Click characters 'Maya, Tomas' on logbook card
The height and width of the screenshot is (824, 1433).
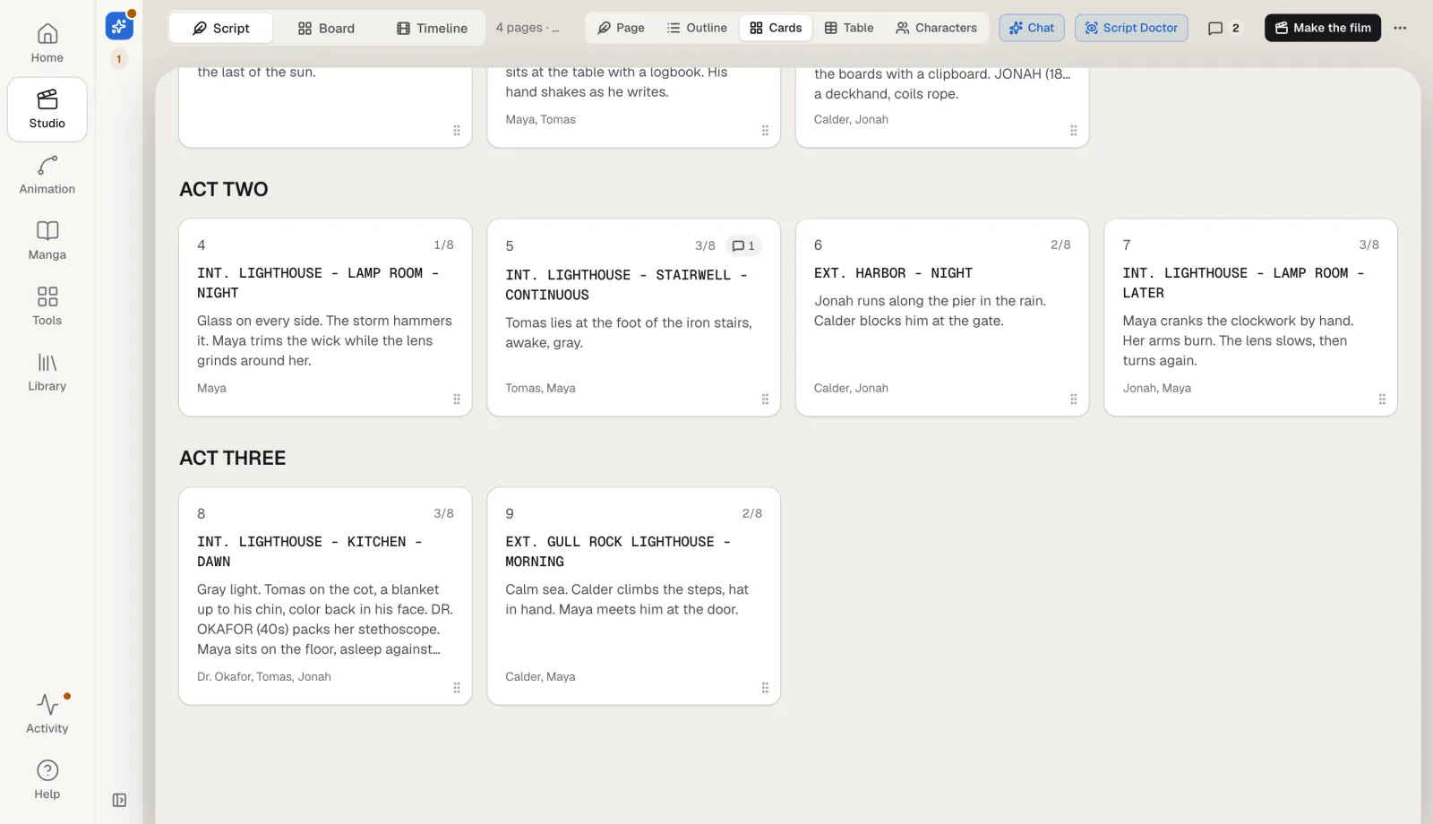click(x=540, y=120)
